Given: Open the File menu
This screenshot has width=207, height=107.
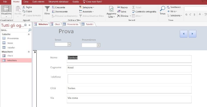Looking at the screenshot, I should pos(5,2).
